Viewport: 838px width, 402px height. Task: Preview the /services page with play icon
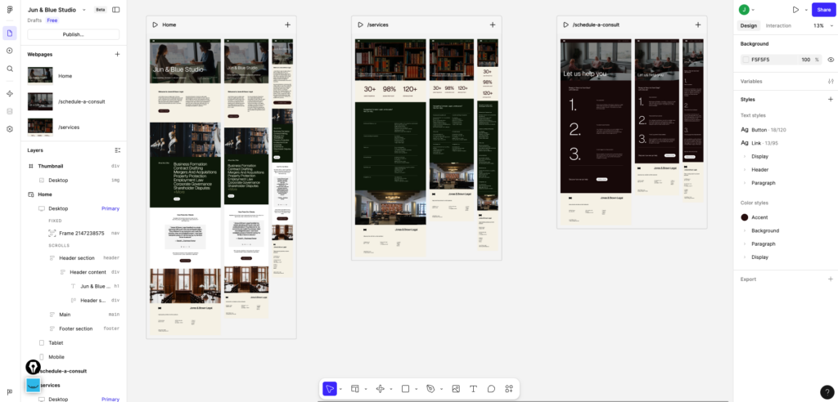pyautogui.click(x=359, y=25)
